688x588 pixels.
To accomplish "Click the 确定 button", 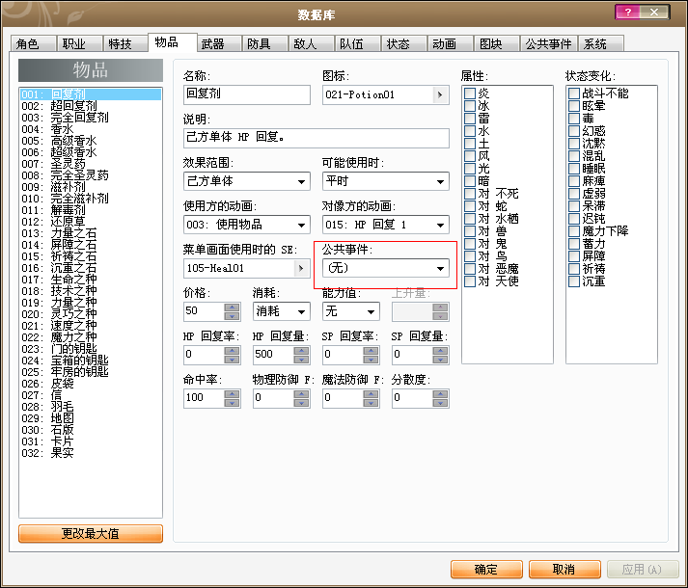I will [486, 569].
